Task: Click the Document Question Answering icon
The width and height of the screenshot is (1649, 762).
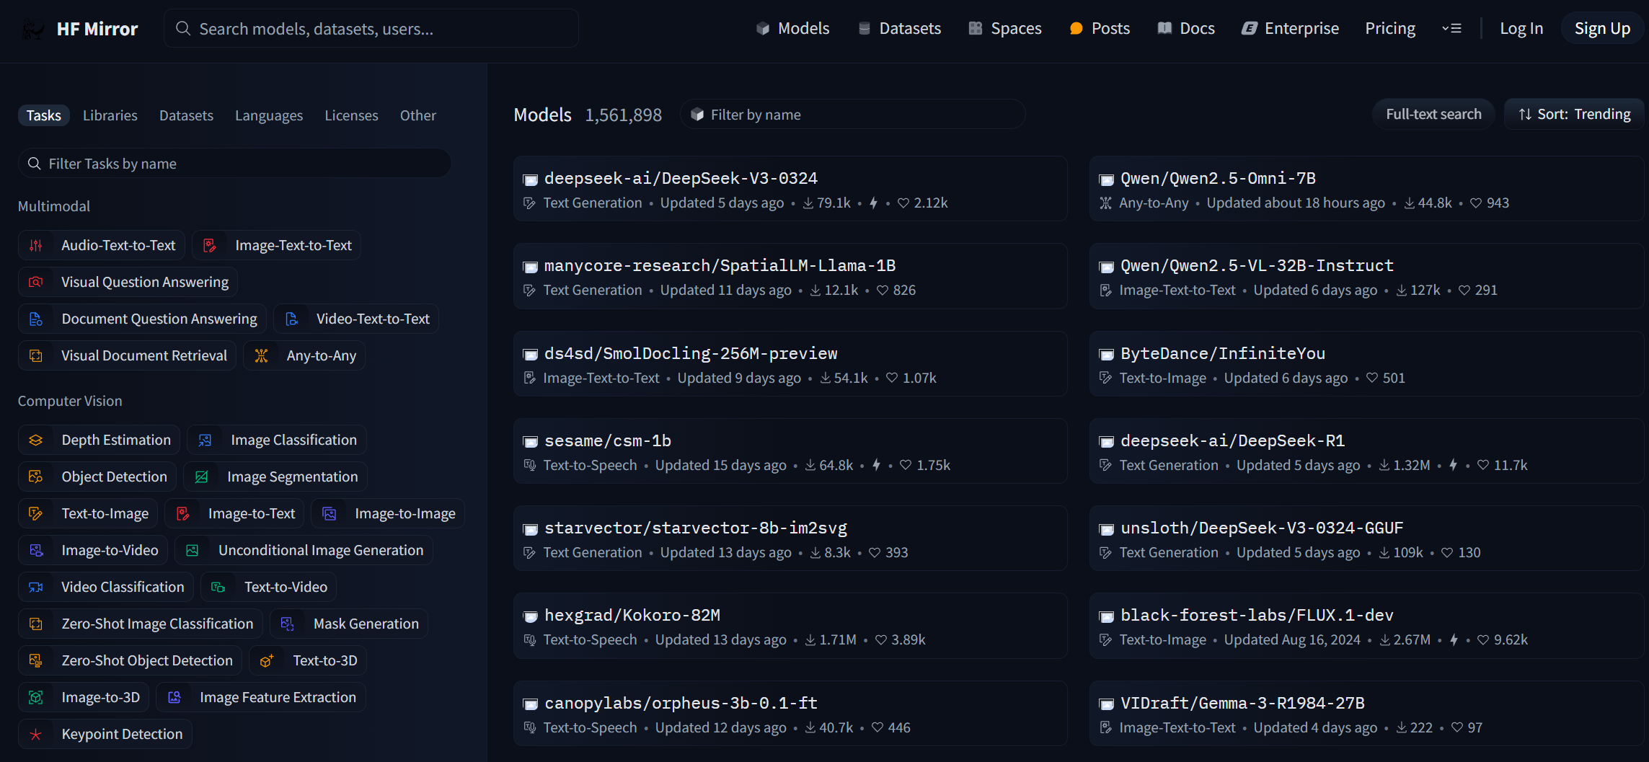Action: point(35,319)
